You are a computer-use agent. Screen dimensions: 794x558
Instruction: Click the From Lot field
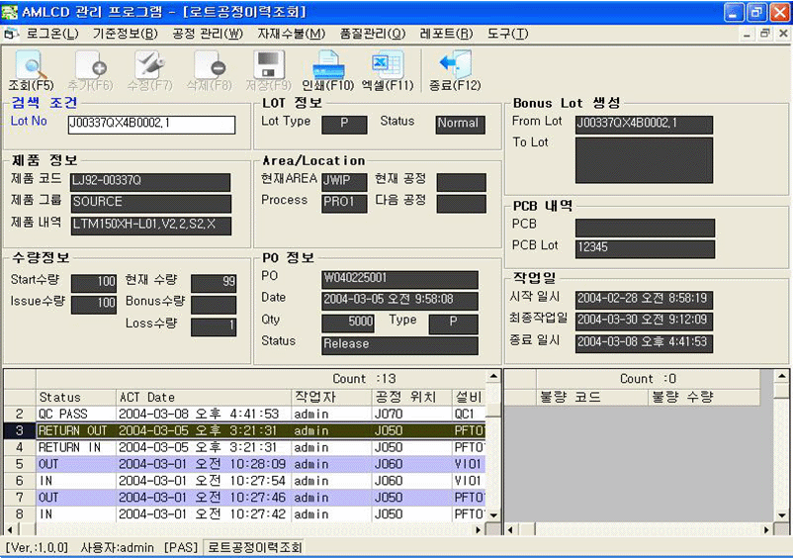pos(644,125)
